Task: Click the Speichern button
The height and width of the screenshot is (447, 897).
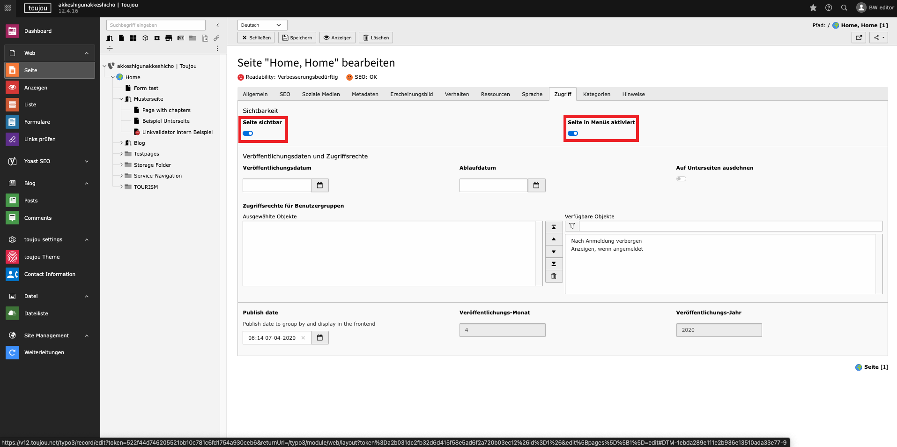Action: tap(297, 37)
